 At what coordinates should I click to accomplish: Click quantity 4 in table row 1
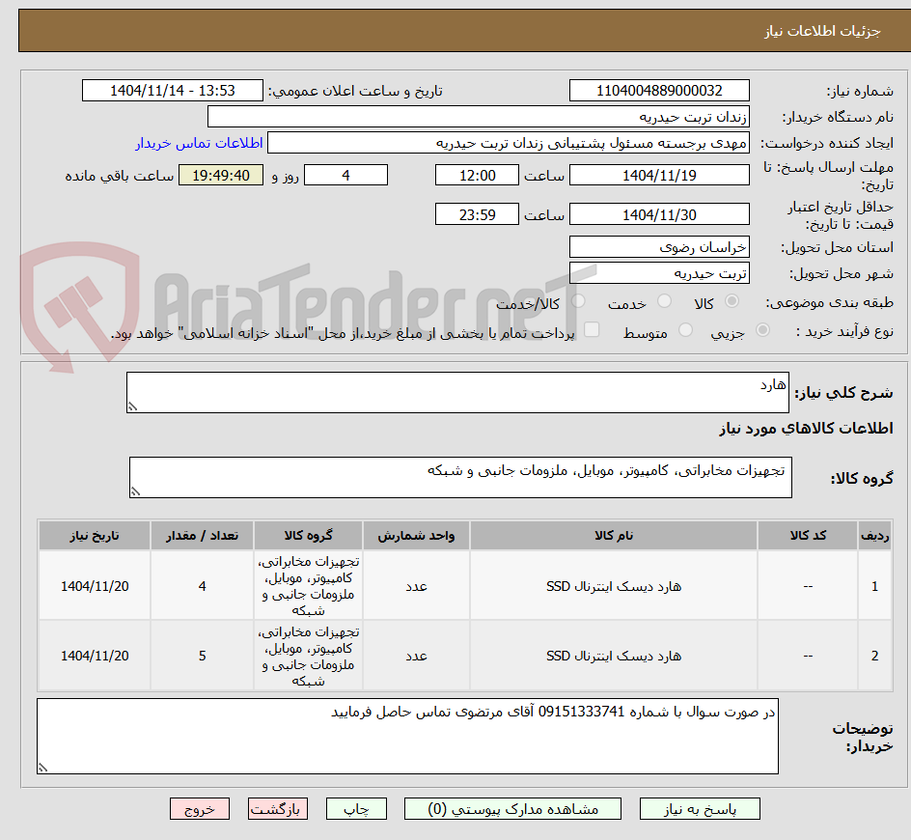pos(203,586)
